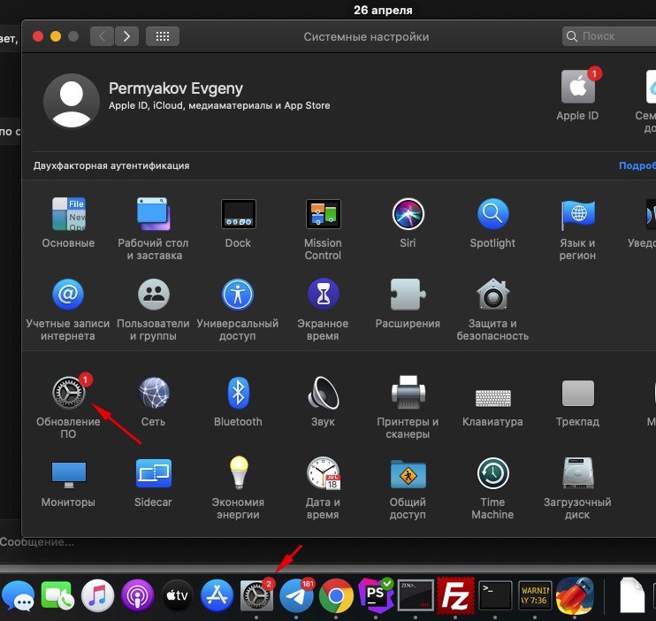
Task: Click the Apple ID icon with badge
Action: [577, 88]
